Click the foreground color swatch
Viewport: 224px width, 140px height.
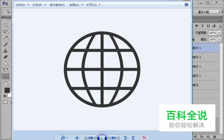[x=7, y=90]
